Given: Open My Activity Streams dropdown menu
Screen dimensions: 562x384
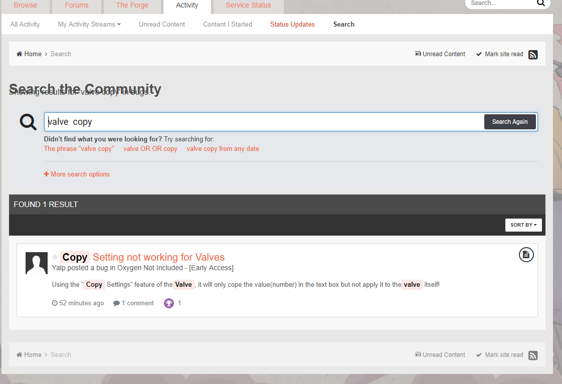Looking at the screenshot, I should point(89,24).
